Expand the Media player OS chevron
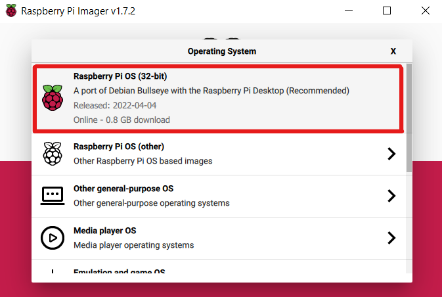Screen dimensions: 442x297 pos(391,238)
